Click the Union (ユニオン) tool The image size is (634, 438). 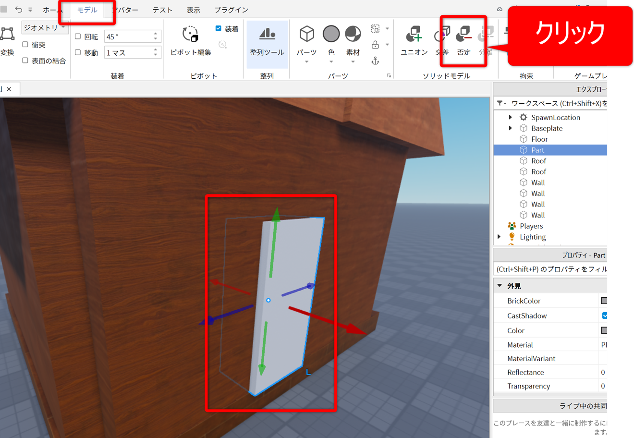(414, 35)
